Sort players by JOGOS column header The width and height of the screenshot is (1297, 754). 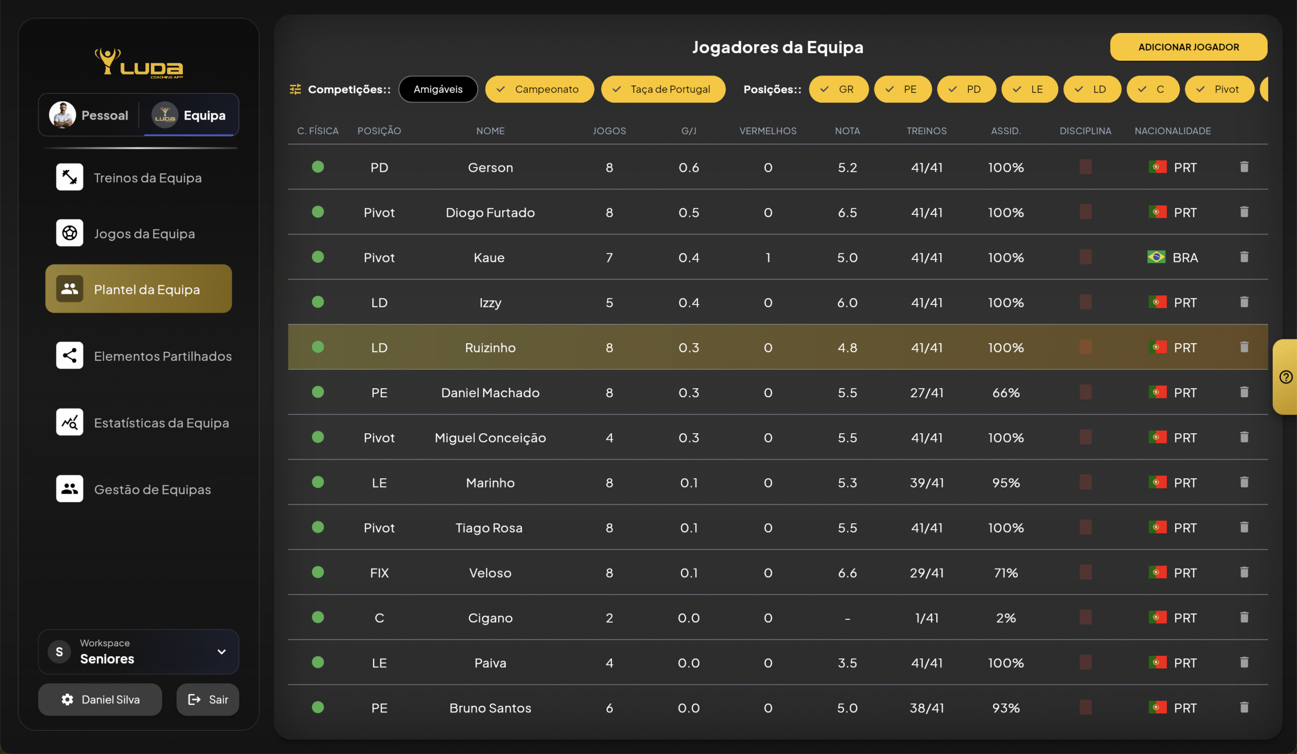click(x=609, y=131)
